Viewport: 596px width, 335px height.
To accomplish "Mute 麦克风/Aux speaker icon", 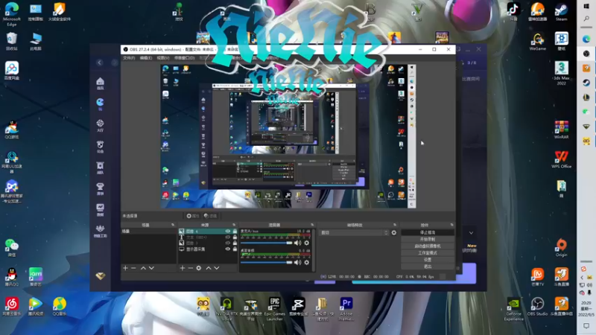I will click(297, 243).
